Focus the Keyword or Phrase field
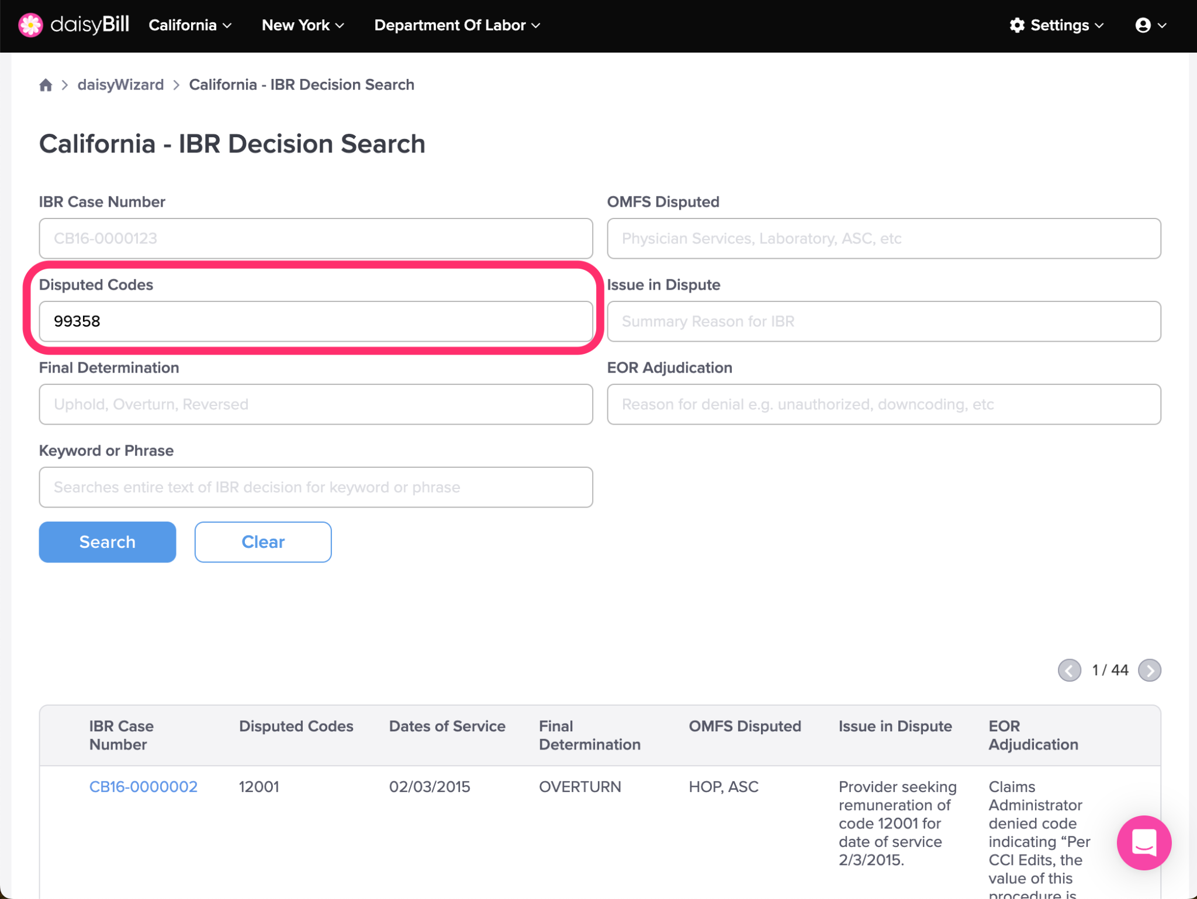 coord(316,487)
